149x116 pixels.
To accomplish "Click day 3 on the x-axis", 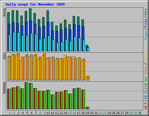I will (x=18, y=113).
